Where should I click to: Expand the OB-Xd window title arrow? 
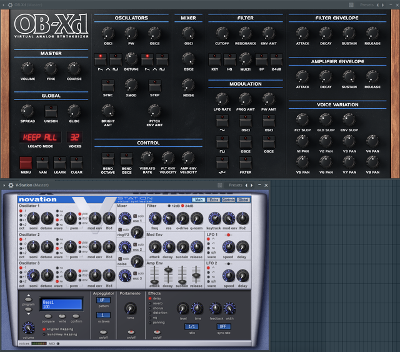(x=4, y=4)
